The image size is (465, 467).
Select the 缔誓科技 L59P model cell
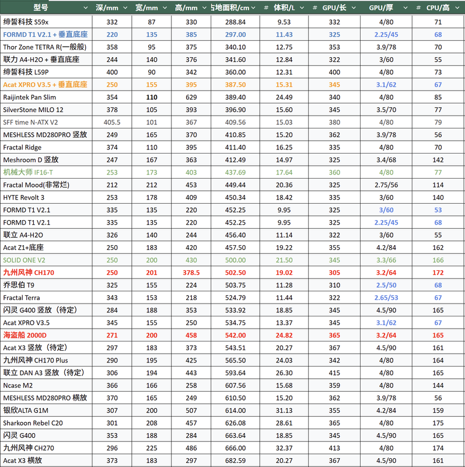coord(46,72)
